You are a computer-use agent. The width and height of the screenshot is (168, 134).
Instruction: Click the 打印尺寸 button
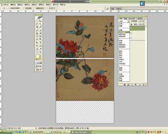(52, 8)
